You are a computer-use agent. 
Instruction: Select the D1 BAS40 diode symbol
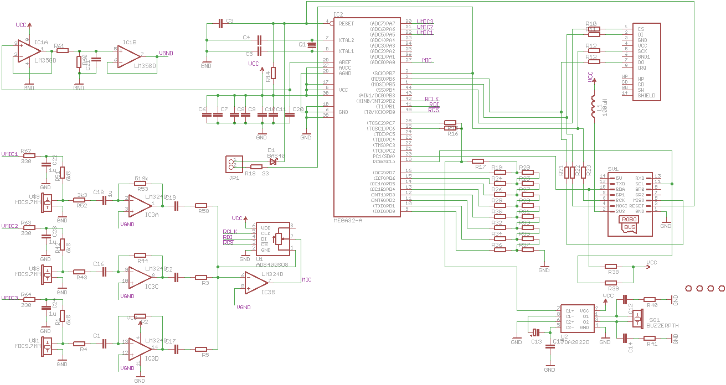273,161
